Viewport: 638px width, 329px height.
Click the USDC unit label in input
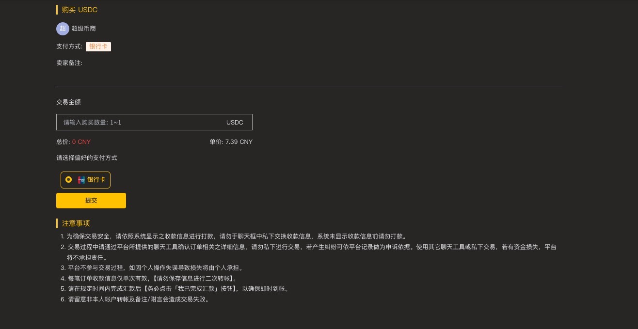click(235, 123)
